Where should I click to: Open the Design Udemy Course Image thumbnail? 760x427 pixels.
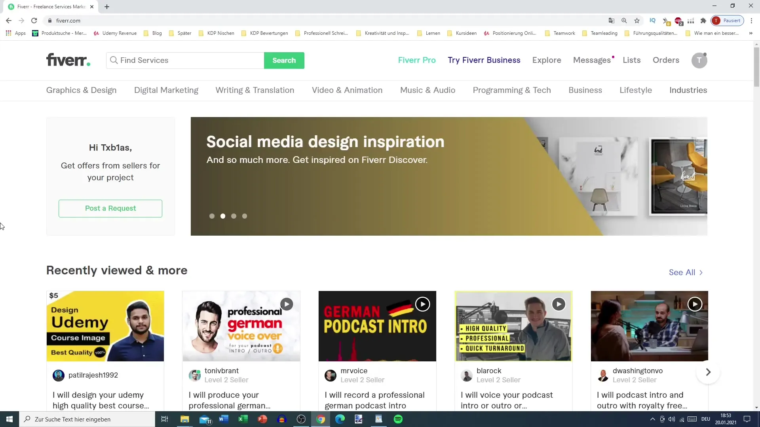tap(105, 326)
